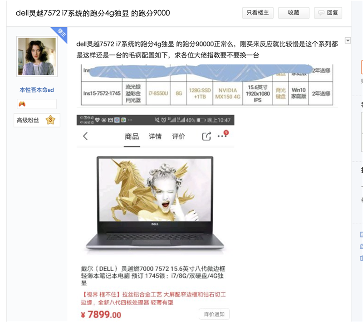The width and height of the screenshot is (363, 322).
Task: Select the 详情 tab
Action: pyautogui.click(x=155, y=137)
